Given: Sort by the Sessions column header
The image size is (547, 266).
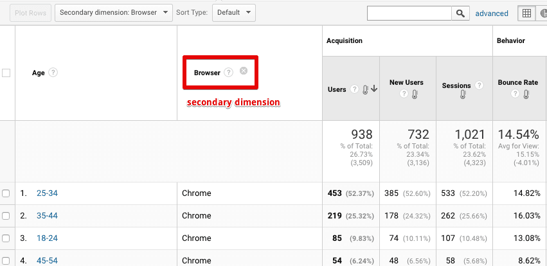Looking at the screenshot, I should pos(456,85).
